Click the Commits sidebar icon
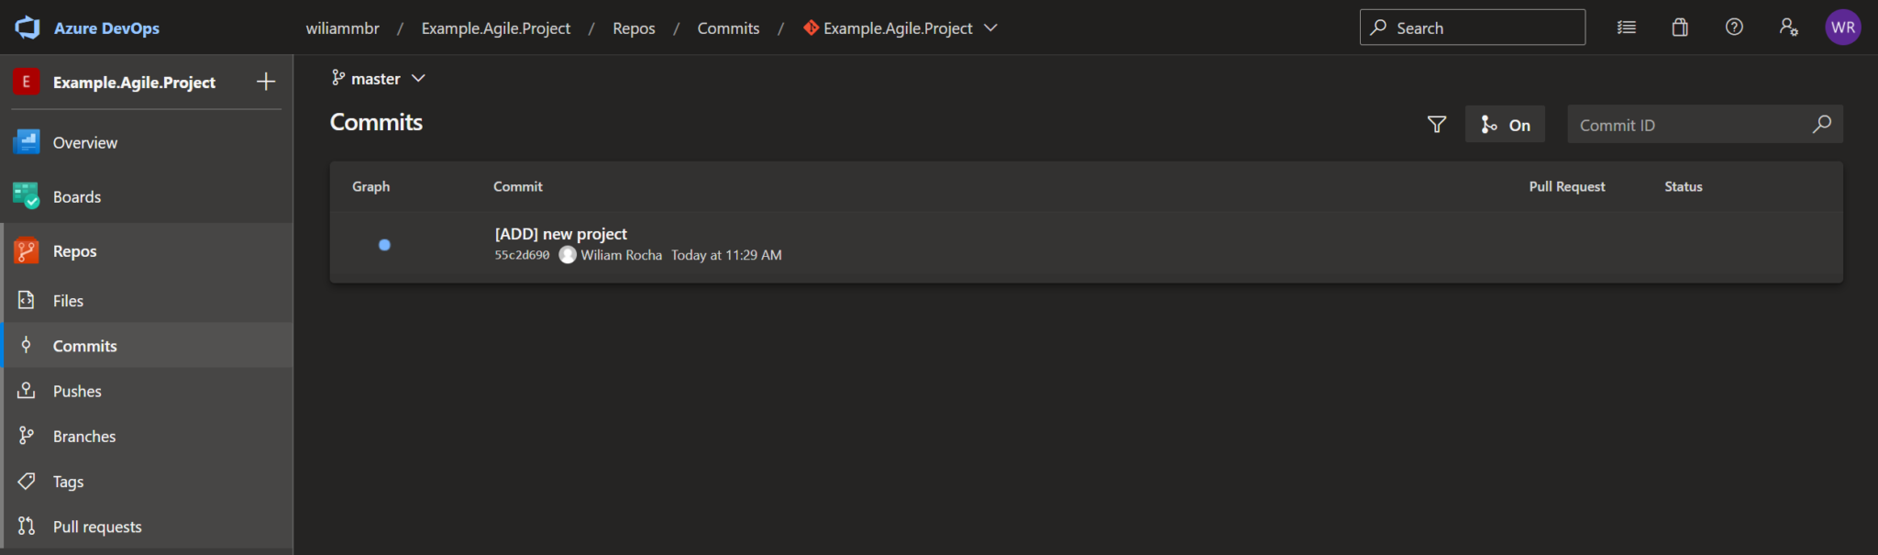The height and width of the screenshot is (555, 1878). coord(27,345)
